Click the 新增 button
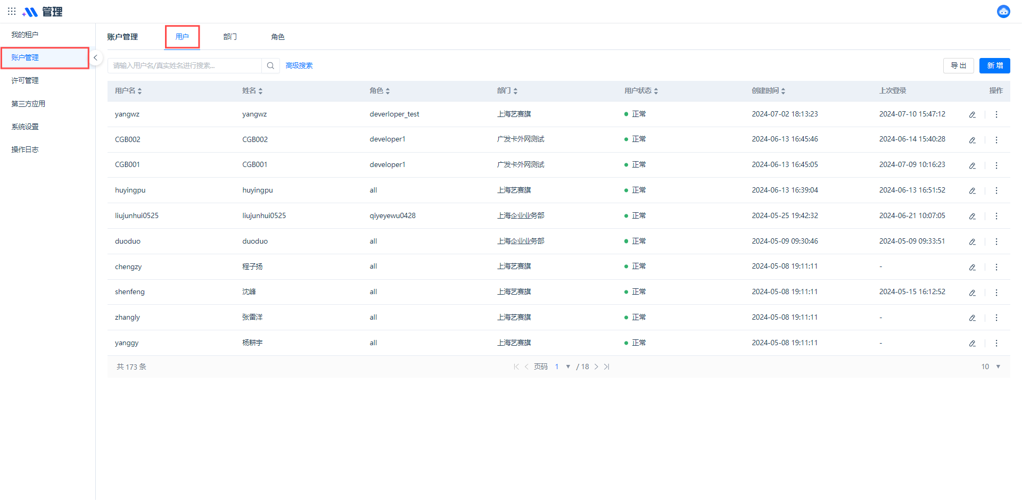Screen dimensions: 1022x500 pos(994,65)
